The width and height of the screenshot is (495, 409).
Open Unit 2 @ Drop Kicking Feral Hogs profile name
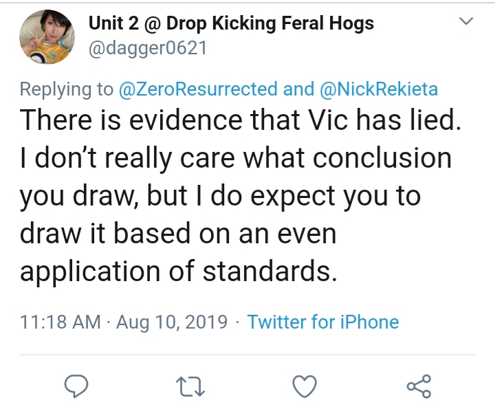click(x=231, y=23)
